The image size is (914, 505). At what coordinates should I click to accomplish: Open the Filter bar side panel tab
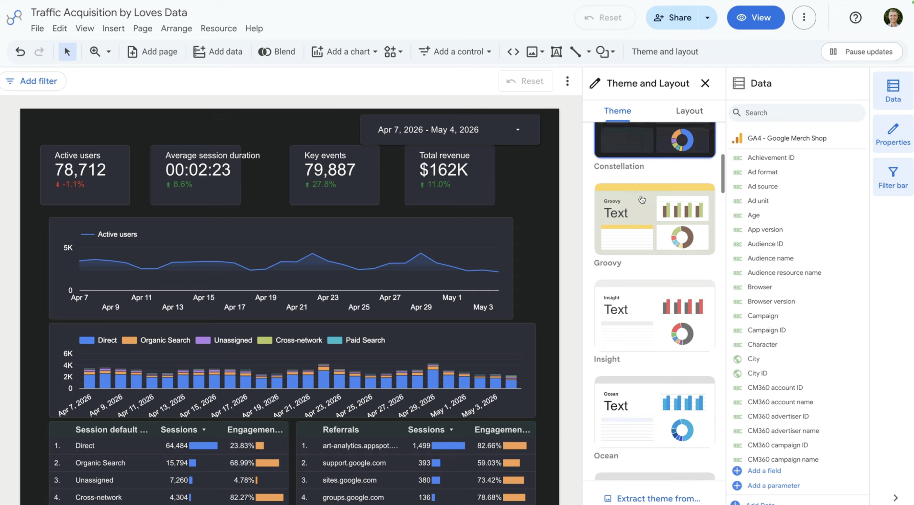892,178
